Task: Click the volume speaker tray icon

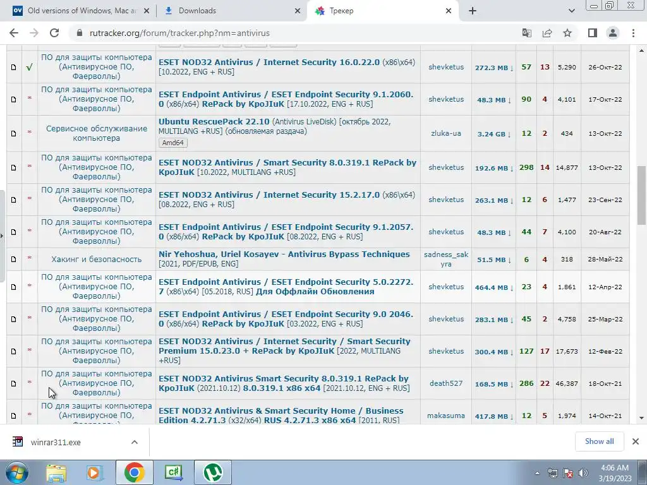Action: pos(583,472)
